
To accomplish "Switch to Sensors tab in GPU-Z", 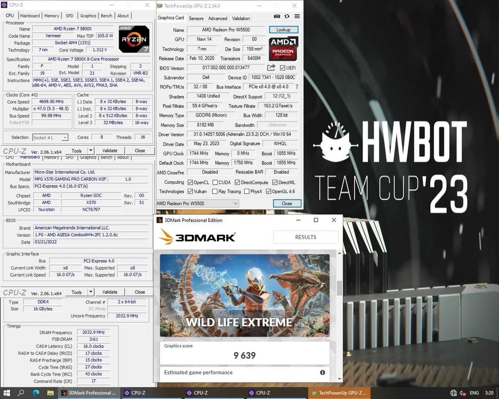I will tap(196, 18).
